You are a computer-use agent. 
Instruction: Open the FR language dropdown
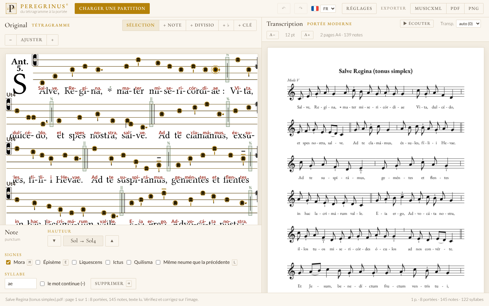coord(328,8)
